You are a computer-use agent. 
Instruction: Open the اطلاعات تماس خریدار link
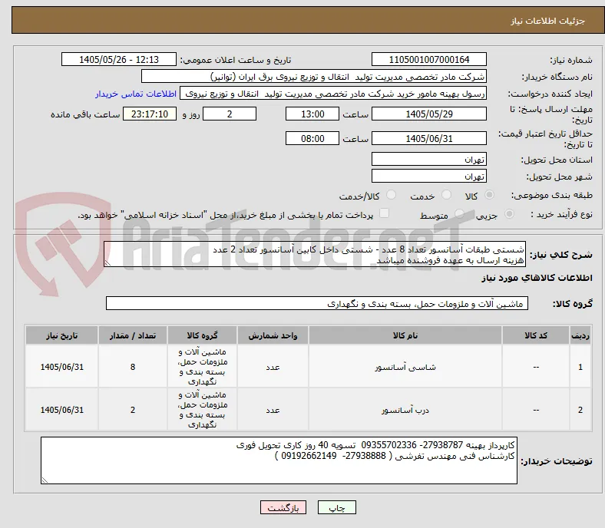136,94
